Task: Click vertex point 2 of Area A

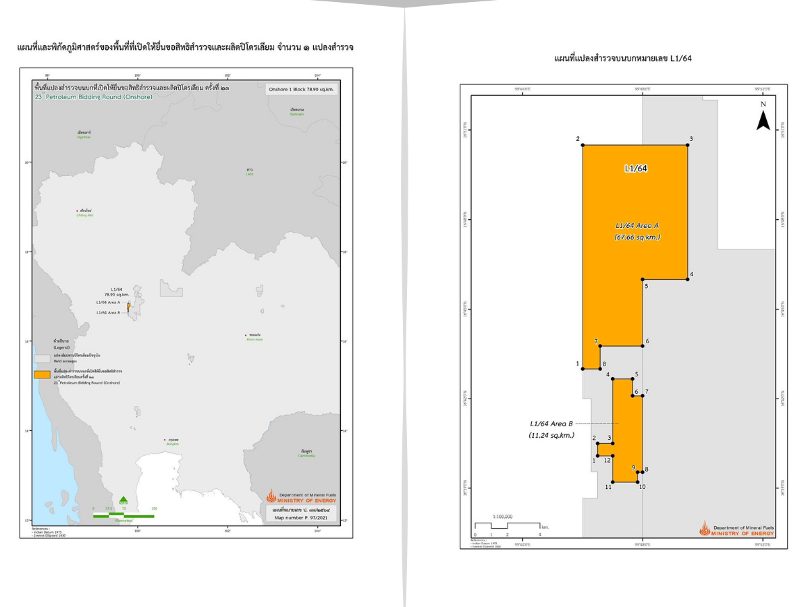Action: 583,145
